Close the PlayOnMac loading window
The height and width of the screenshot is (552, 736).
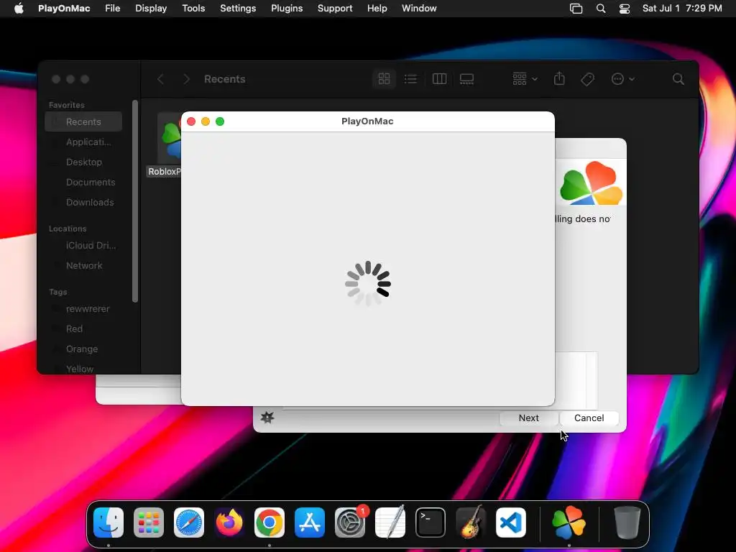point(191,121)
